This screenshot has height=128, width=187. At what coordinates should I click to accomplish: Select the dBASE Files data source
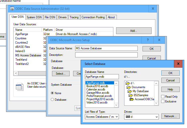pos(22,47)
